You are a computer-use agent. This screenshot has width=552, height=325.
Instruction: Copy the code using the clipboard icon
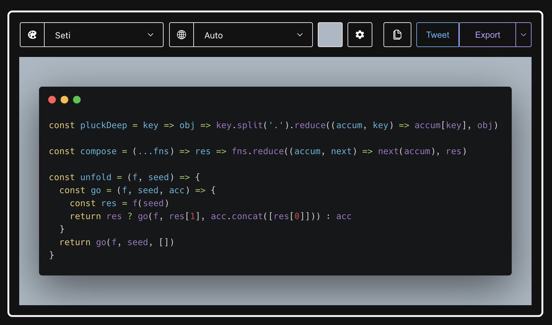pos(397,34)
